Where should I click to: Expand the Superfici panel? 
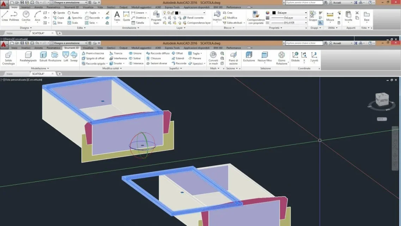tap(175, 69)
